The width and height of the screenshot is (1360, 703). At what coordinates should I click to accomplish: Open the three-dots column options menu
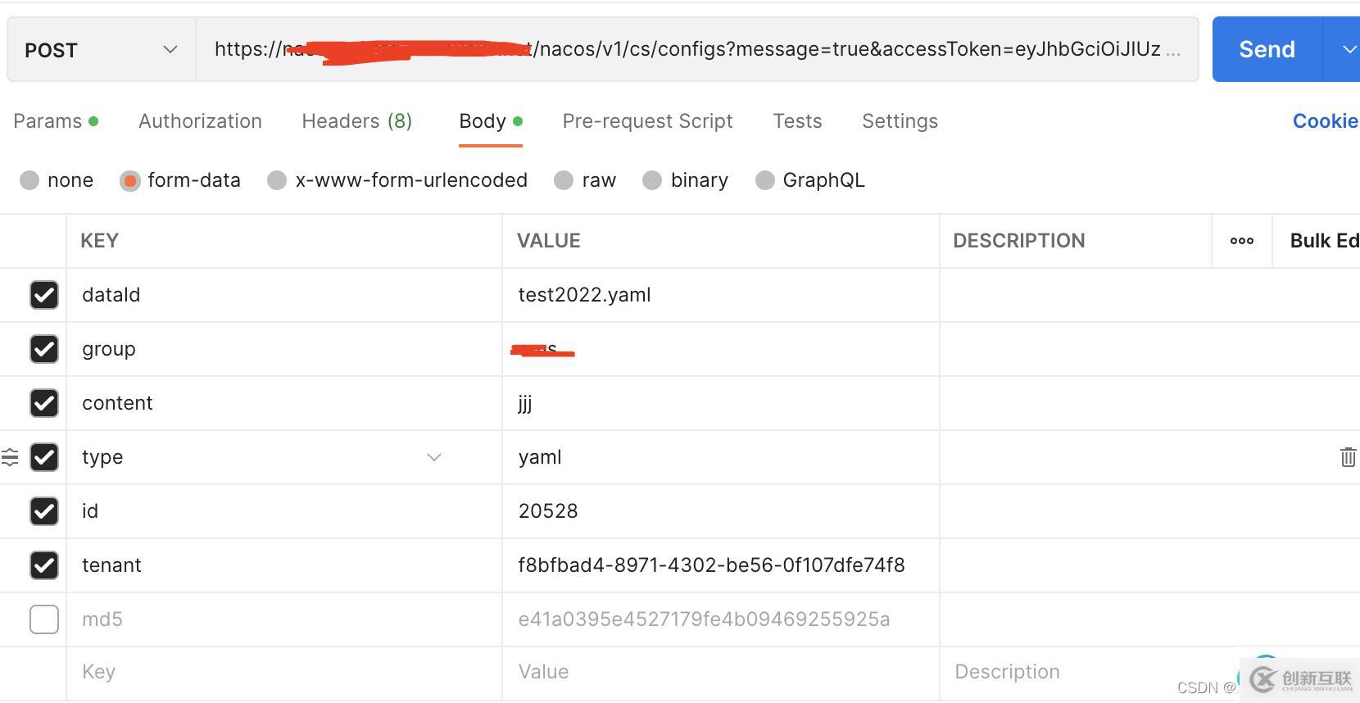1241,241
